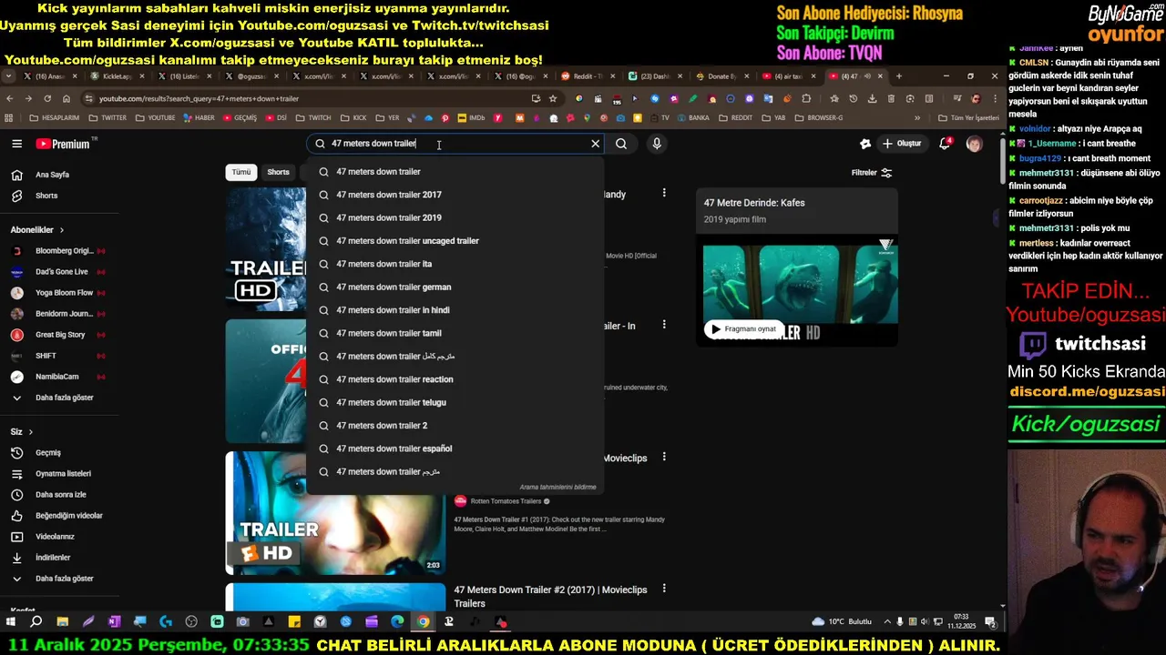Open the TWITTER bookmarks folder

click(x=107, y=117)
